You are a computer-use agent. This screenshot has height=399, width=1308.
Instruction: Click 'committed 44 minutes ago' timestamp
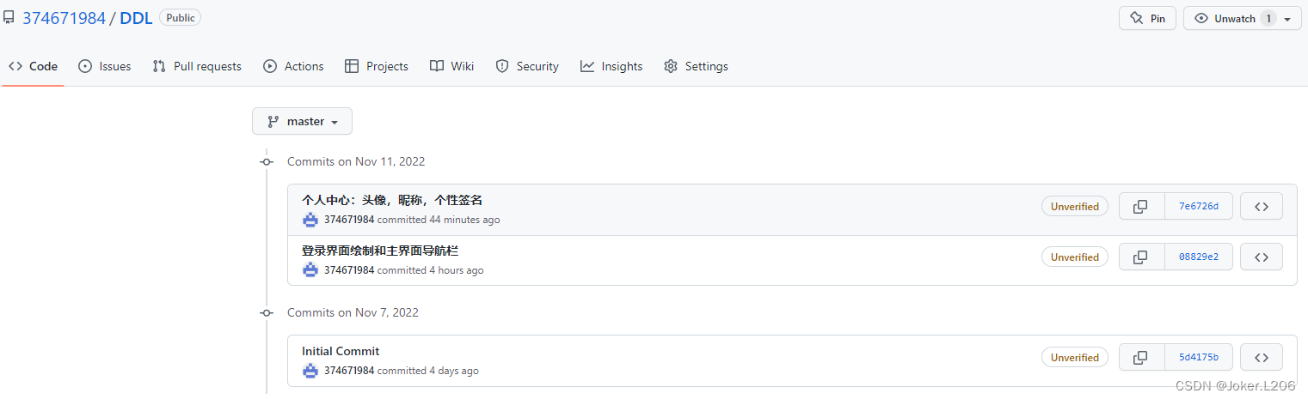tap(439, 220)
